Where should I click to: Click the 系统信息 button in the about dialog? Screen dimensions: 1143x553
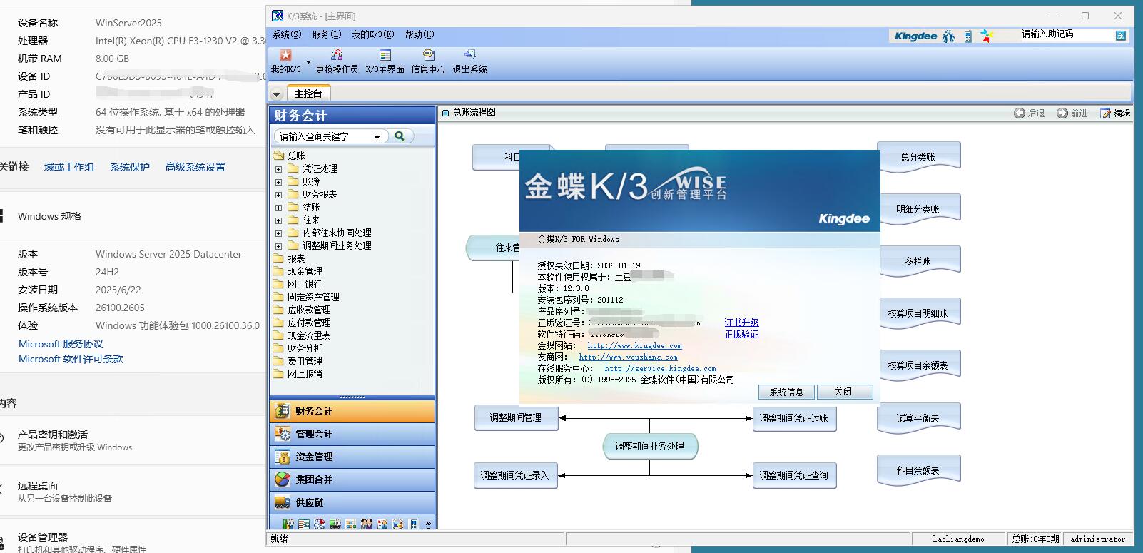[x=786, y=392]
